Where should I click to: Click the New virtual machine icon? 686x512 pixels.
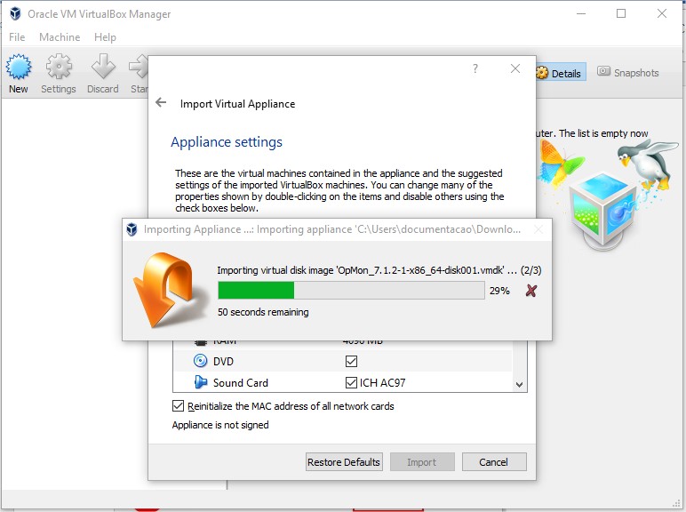[x=19, y=69]
